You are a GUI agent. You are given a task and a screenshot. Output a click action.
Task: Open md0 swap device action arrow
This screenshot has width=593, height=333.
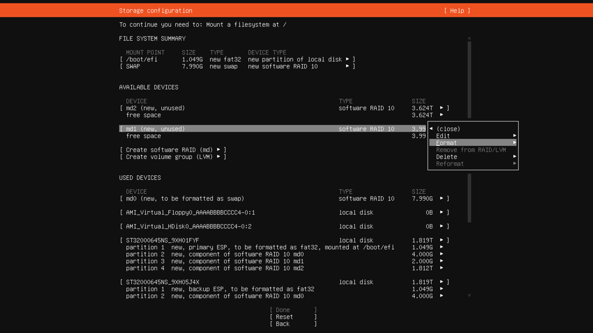click(x=442, y=198)
